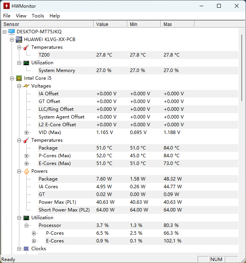This screenshot has width=246, height=263.
Task: Click the CPU Utilization graph icon
Action: coord(26,218)
